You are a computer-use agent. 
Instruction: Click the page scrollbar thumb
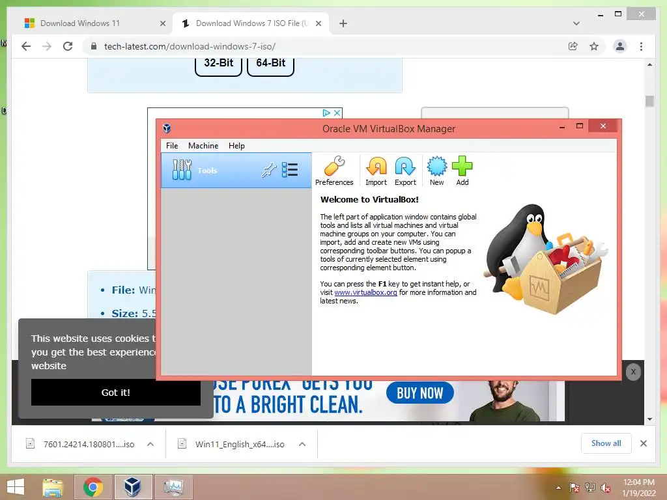click(649, 102)
